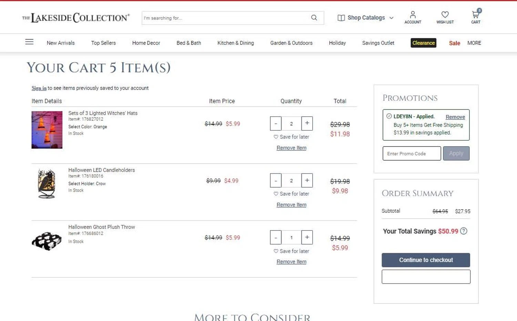Open the hamburger menu icon
This screenshot has height=321, width=517.
[29, 42]
